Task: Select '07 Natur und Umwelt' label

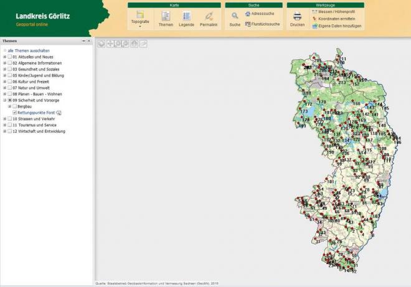Action: [x=31, y=88]
